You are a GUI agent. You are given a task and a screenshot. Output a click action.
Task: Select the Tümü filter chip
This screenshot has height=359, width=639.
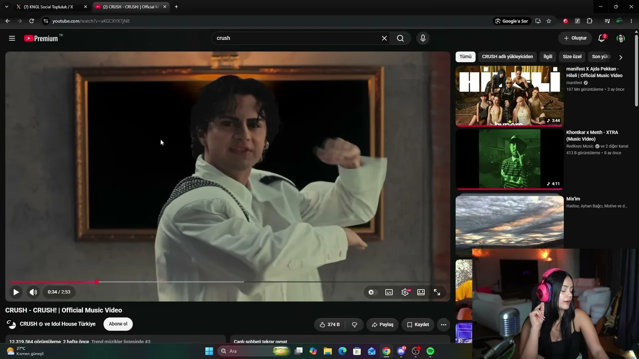465,57
